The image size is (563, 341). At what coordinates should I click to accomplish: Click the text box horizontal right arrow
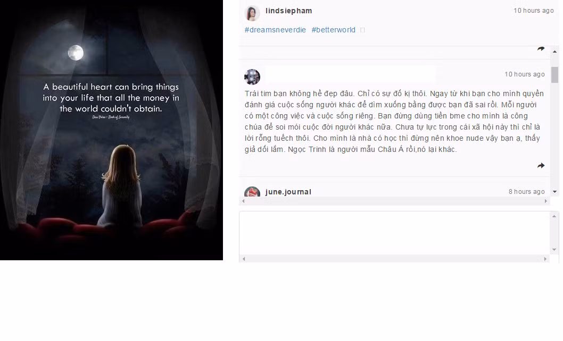(x=545, y=259)
